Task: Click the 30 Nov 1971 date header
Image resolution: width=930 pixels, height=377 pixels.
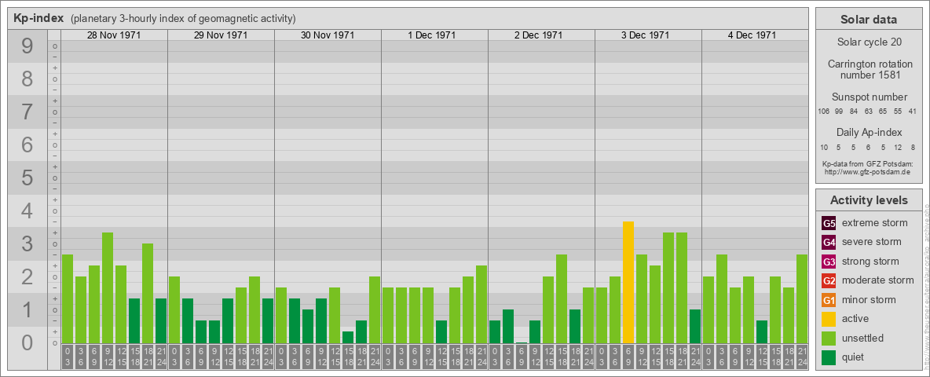Action: tap(328, 35)
